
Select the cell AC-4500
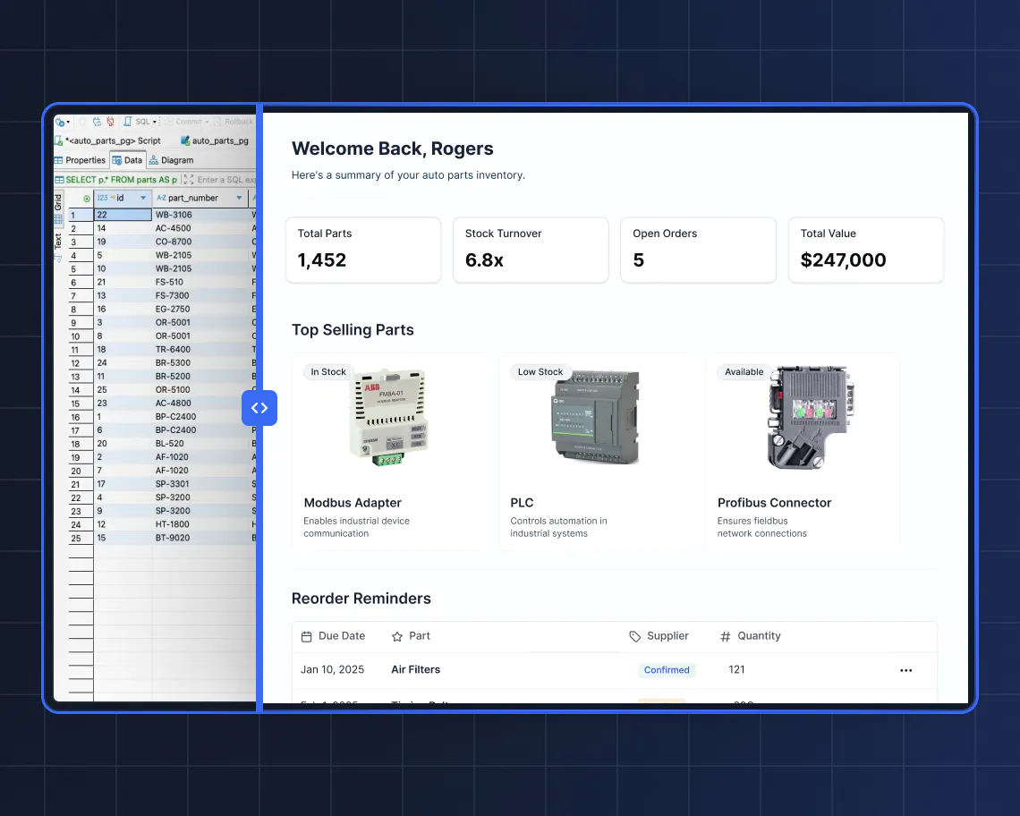(201, 228)
